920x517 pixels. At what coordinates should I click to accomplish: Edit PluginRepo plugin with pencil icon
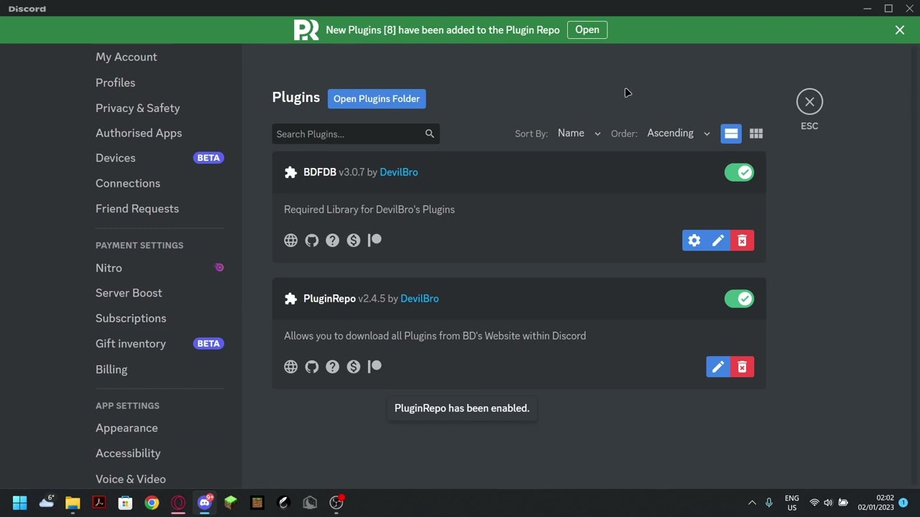717,367
